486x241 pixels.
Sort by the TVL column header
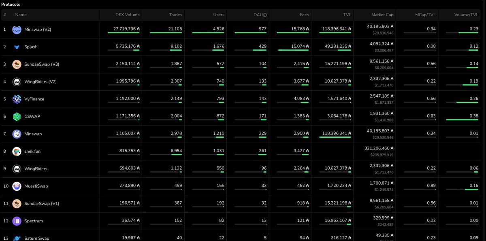point(347,15)
